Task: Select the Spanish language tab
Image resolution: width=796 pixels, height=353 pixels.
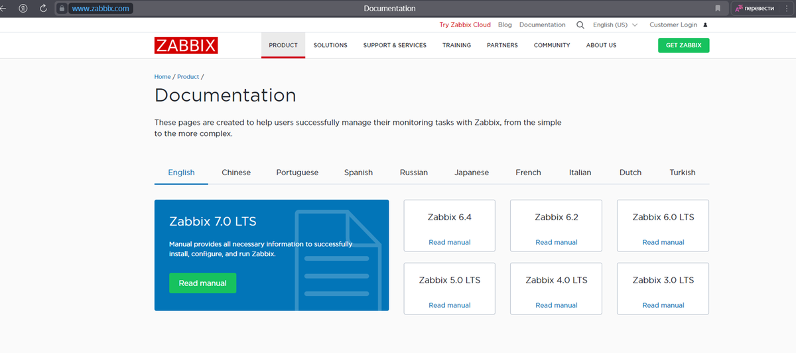Action: pyautogui.click(x=358, y=173)
